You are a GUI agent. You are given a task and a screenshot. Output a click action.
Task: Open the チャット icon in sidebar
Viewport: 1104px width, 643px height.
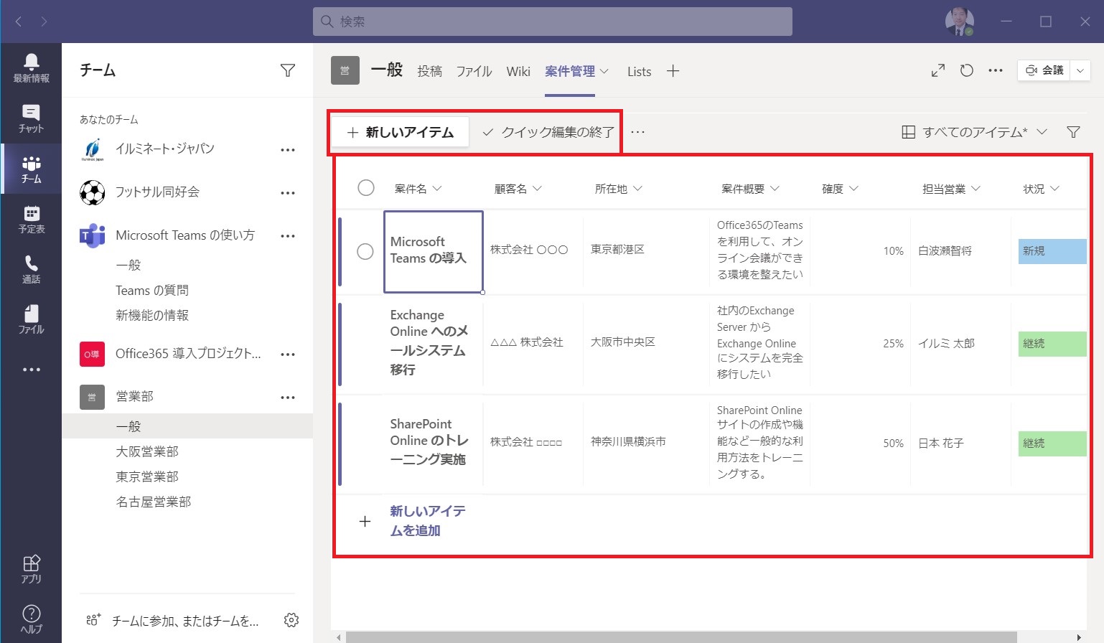[31, 118]
